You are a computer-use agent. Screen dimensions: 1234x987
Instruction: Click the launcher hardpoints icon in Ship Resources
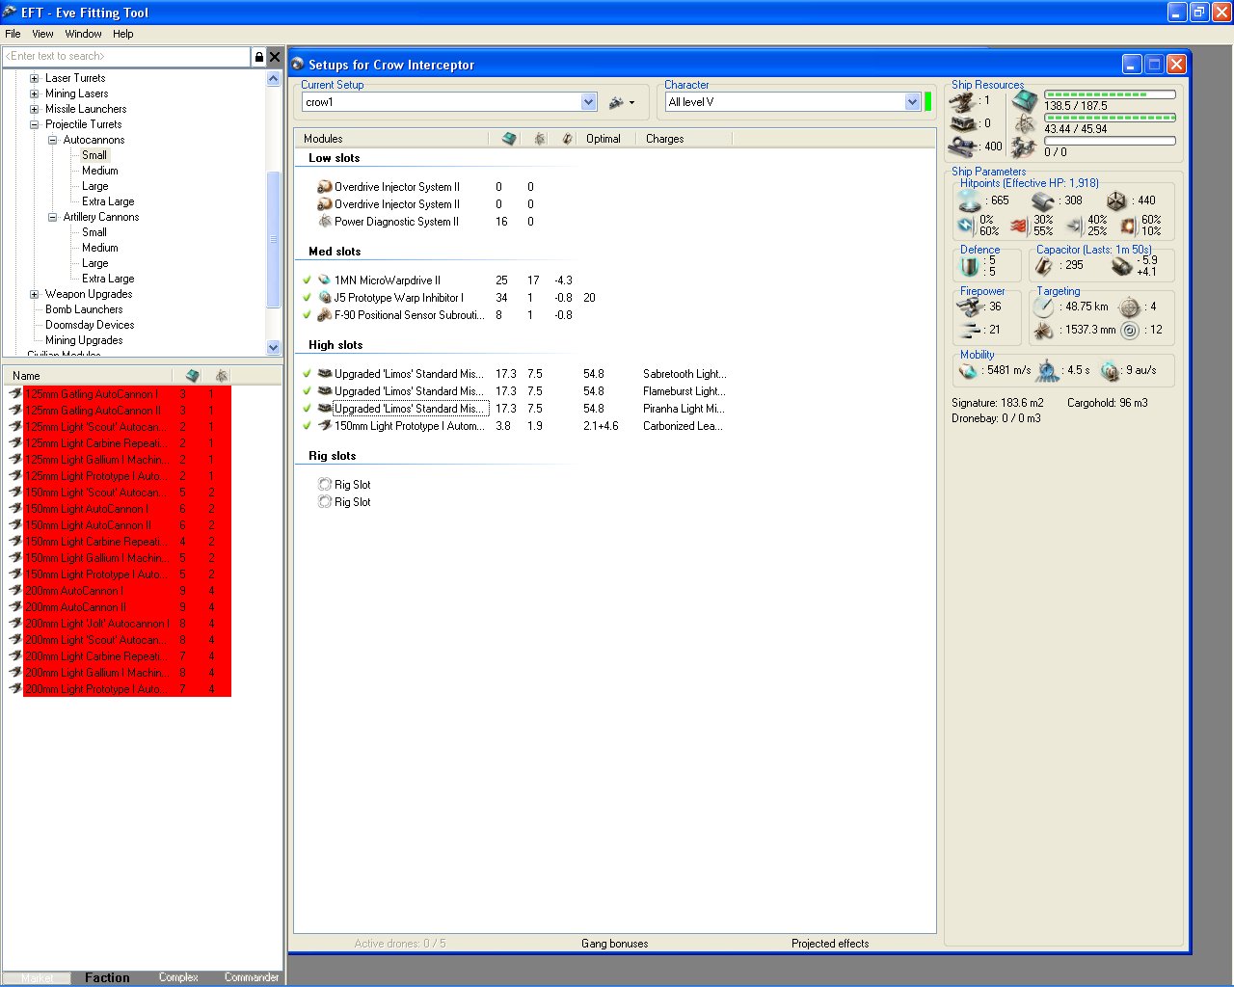click(962, 123)
